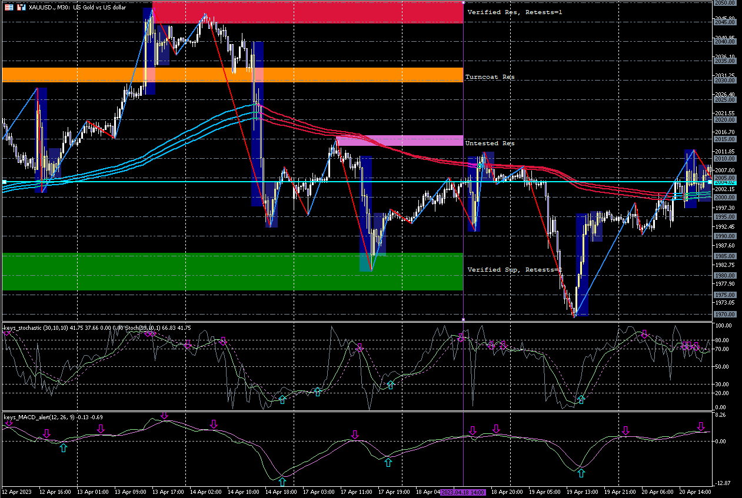The image size is (742, 498).
Task: Click the bar-chart icon beside the XAUUSD title
Action: (x=21, y=7)
